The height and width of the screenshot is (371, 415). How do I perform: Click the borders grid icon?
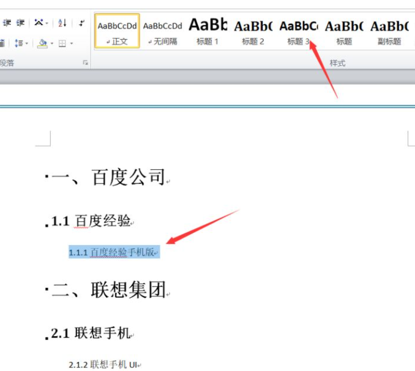(x=62, y=43)
